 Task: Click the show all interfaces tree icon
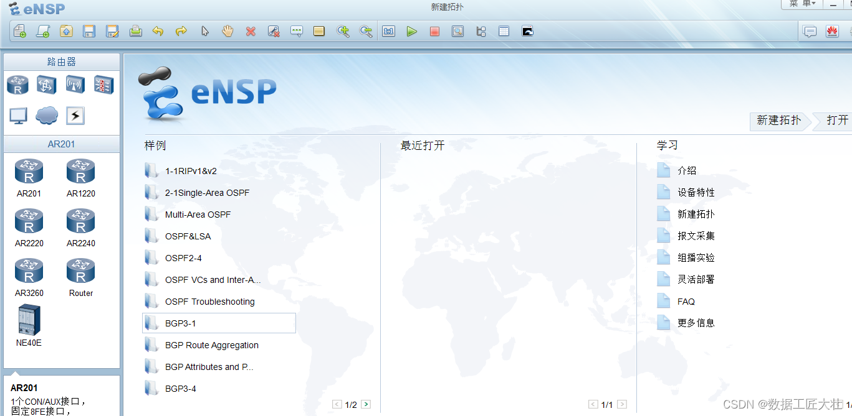tap(481, 31)
